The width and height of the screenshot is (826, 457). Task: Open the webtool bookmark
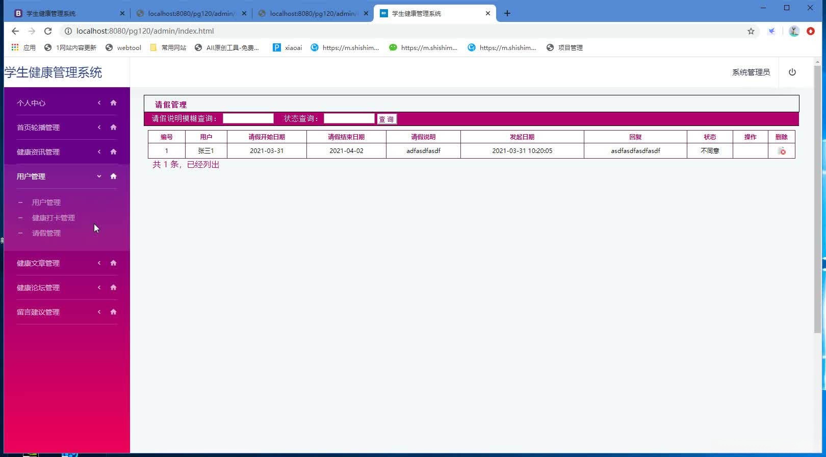click(123, 47)
